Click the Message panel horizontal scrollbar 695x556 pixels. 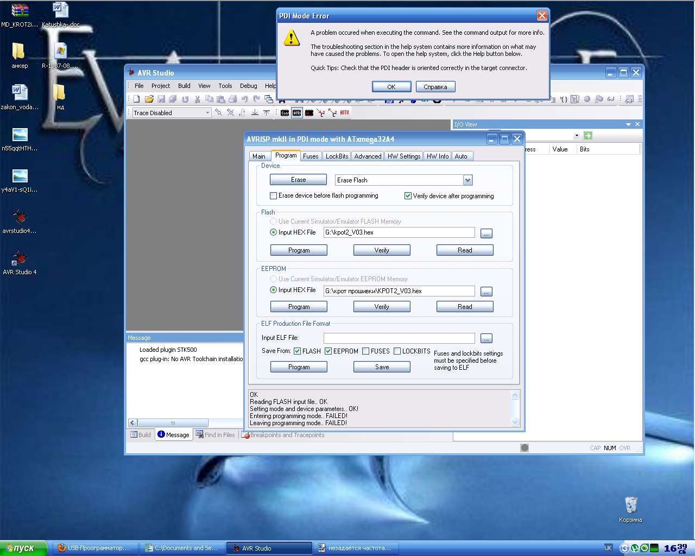click(173, 423)
